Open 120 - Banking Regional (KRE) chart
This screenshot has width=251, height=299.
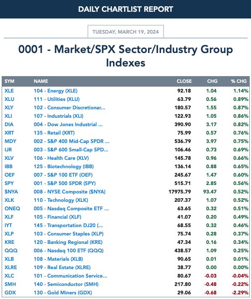click(x=68, y=242)
